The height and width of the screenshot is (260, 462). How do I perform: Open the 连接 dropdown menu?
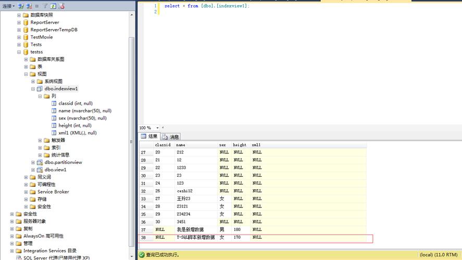pyautogui.click(x=8, y=6)
